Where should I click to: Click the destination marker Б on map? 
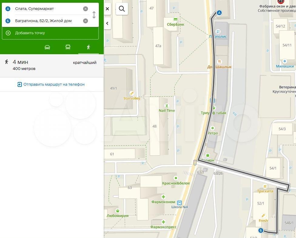click(261, 231)
